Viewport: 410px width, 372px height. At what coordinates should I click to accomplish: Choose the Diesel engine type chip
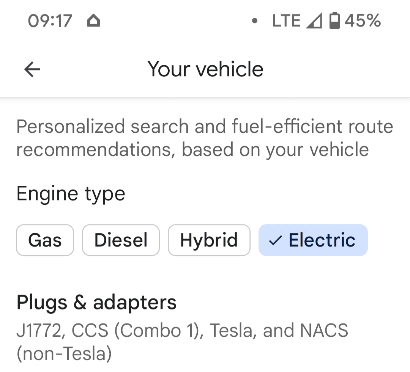coord(121,240)
